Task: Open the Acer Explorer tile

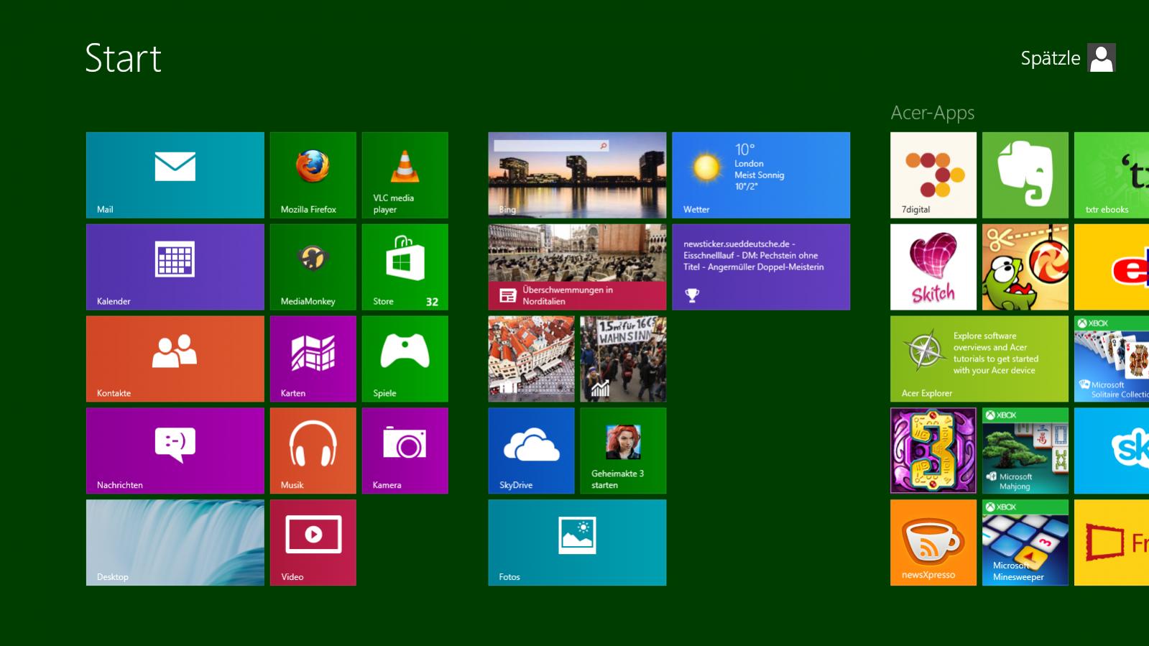Action: pos(979,359)
